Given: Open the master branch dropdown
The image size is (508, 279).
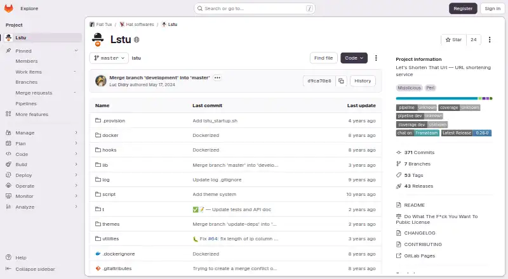Looking at the screenshot, I should [x=109, y=58].
